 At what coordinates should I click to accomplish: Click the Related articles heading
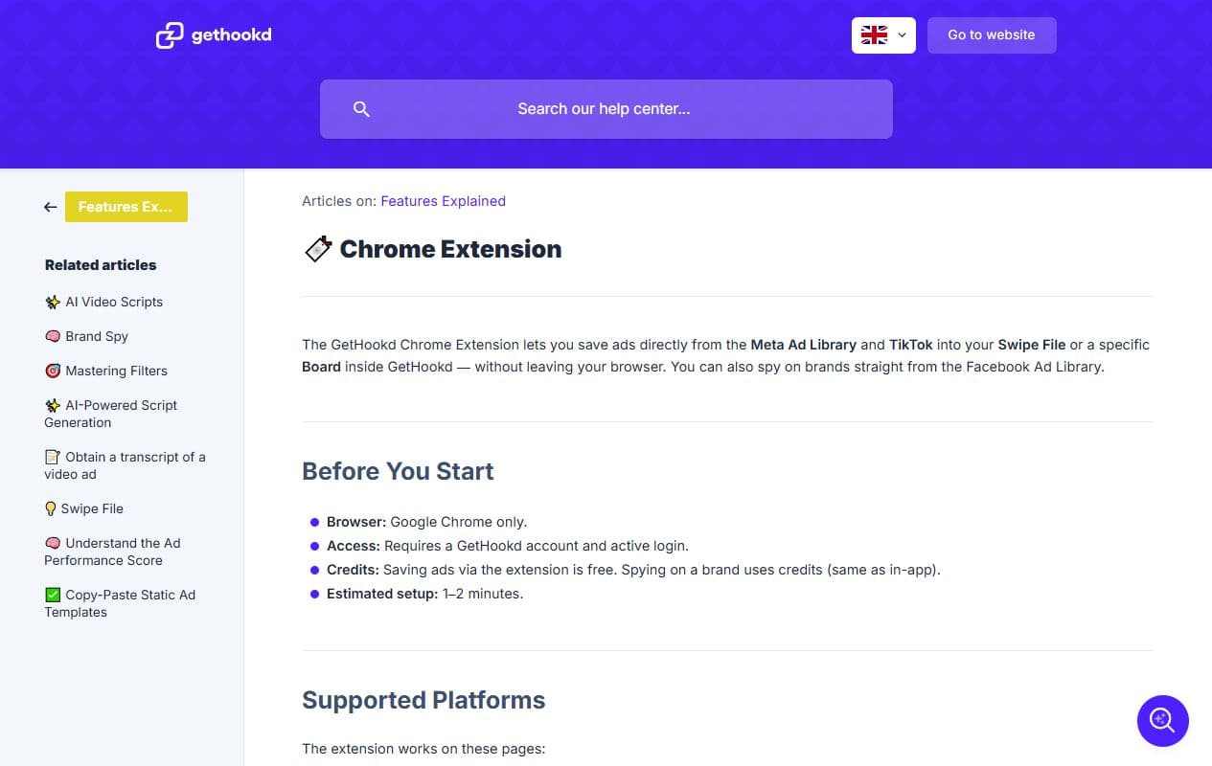point(101,265)
